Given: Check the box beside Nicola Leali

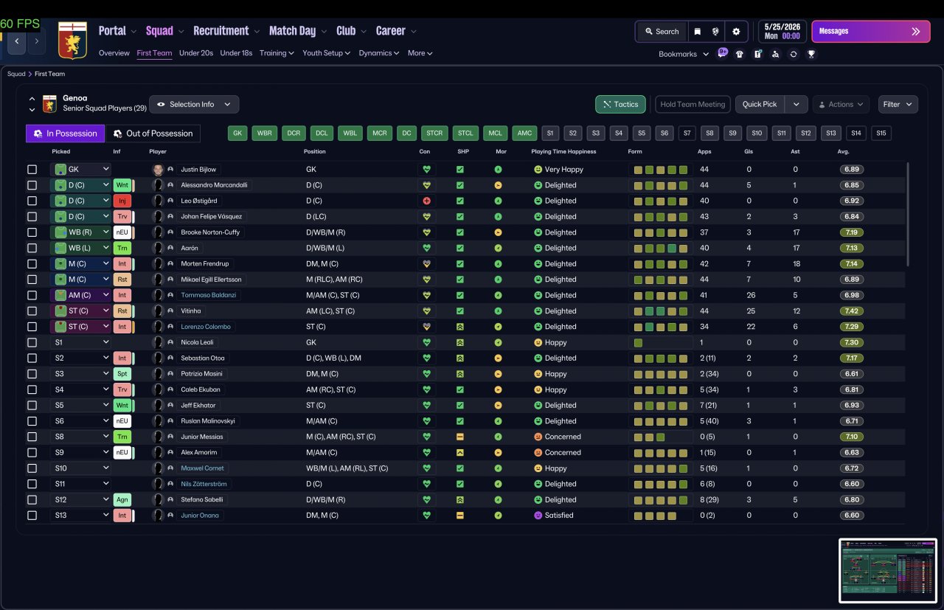Looking at the screenshot, I should [x=32, y=342].
